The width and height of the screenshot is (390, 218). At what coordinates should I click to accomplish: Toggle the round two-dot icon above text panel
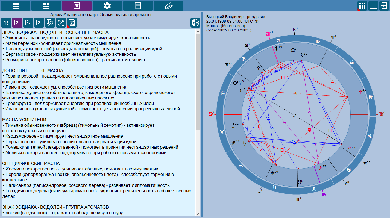coord(195,23)
